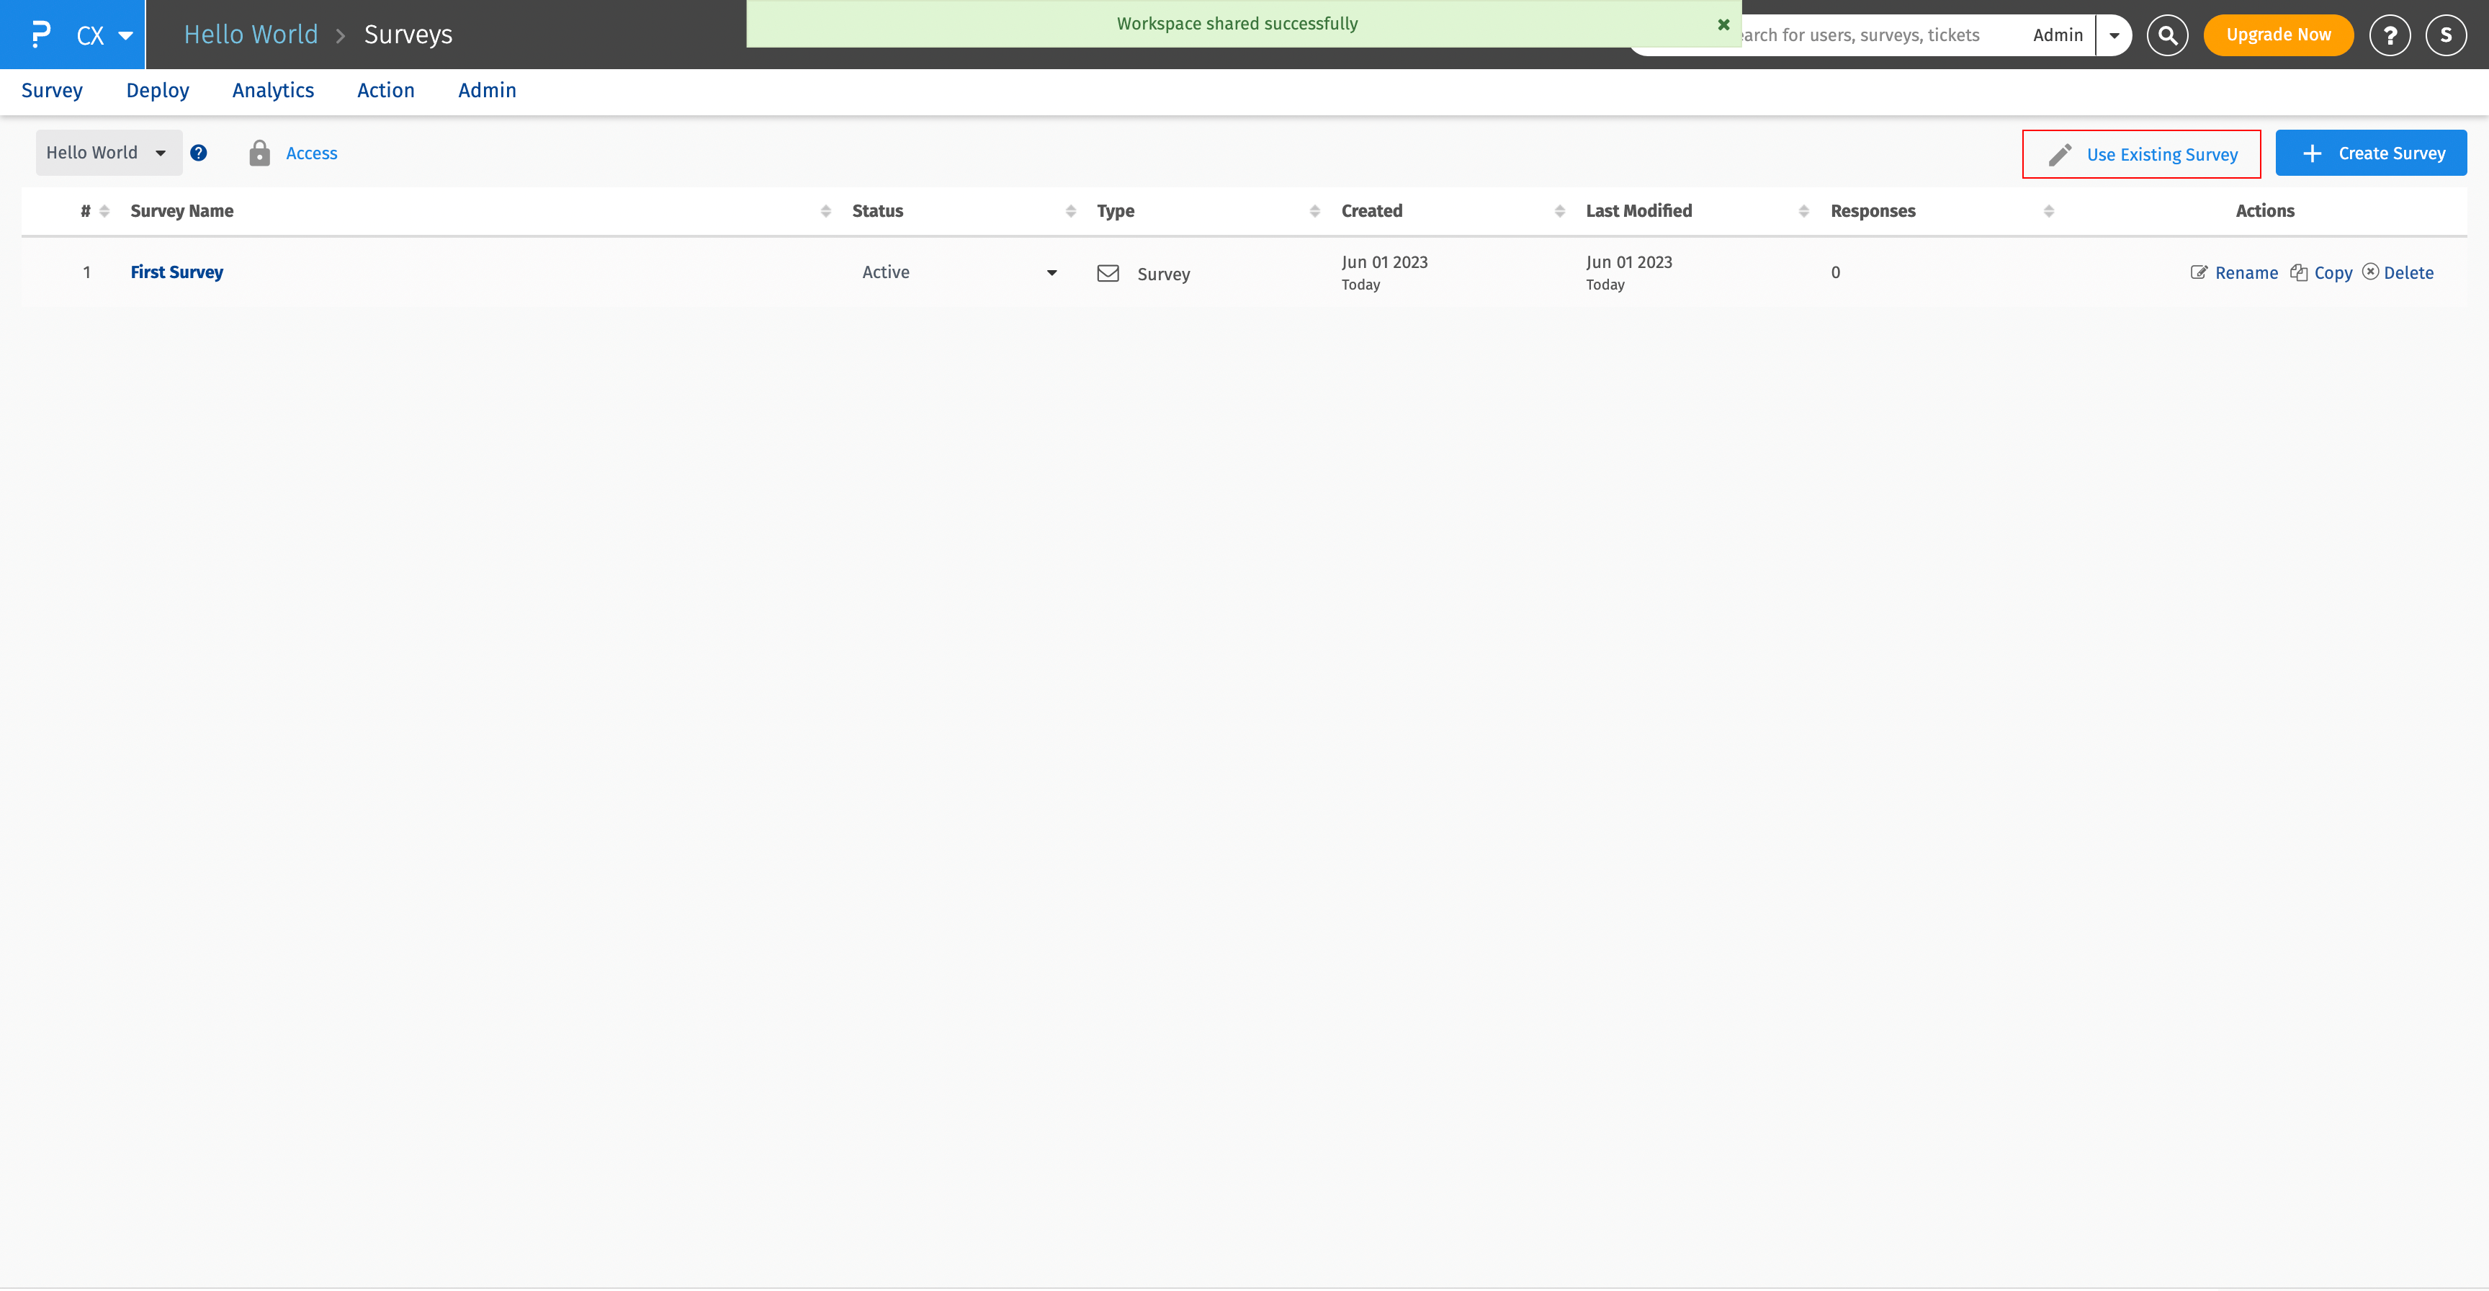Open the Survey type envelope icon
This screenshot has height=1291, width=2489.
point(1108,272)
